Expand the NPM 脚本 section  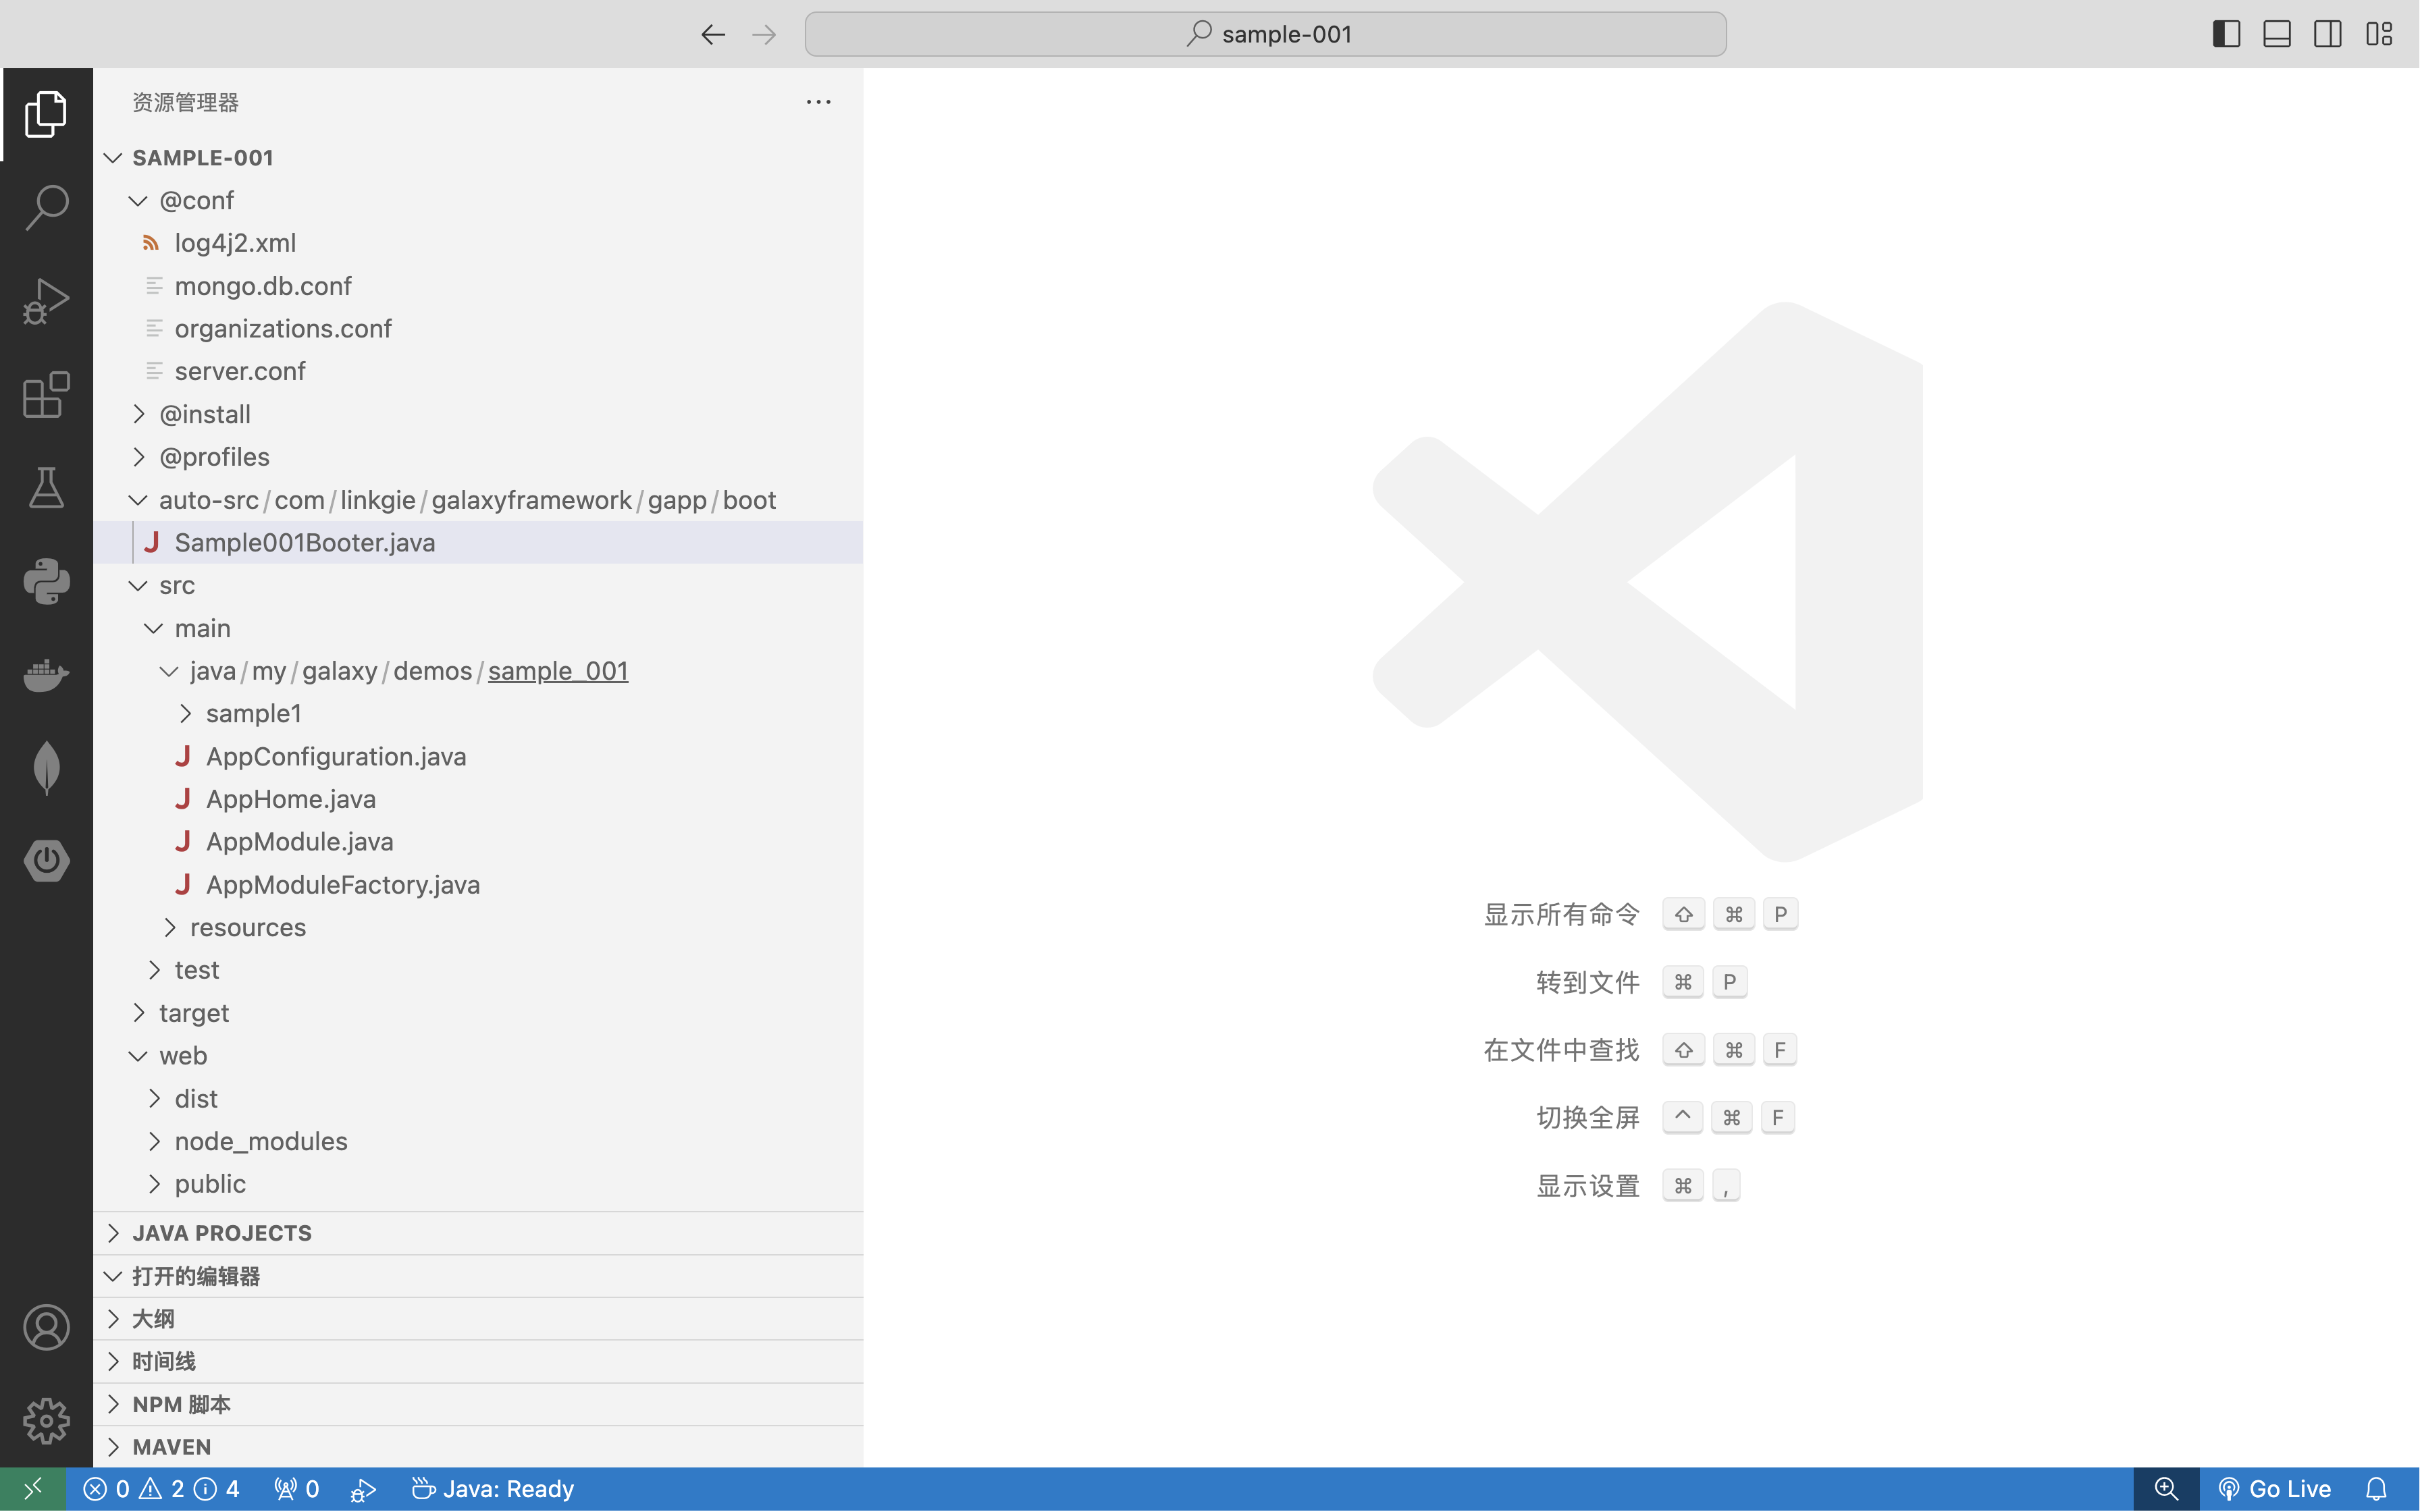478,1405
